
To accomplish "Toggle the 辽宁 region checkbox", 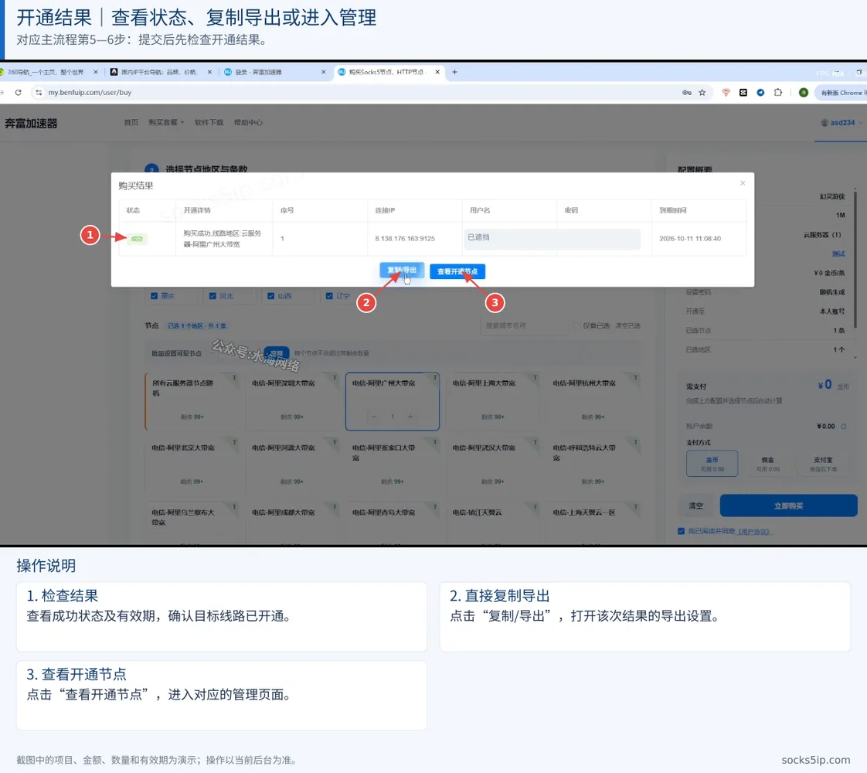I will (x=329, y=296).
